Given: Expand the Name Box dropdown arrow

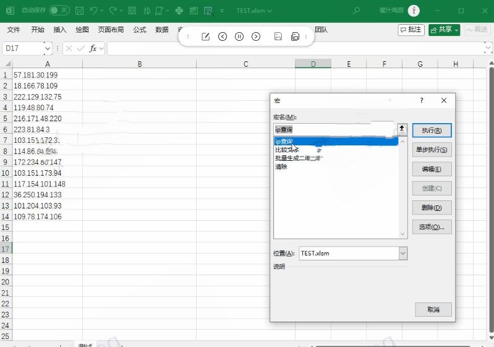Looking at the screenshot, I should (48, 48).
